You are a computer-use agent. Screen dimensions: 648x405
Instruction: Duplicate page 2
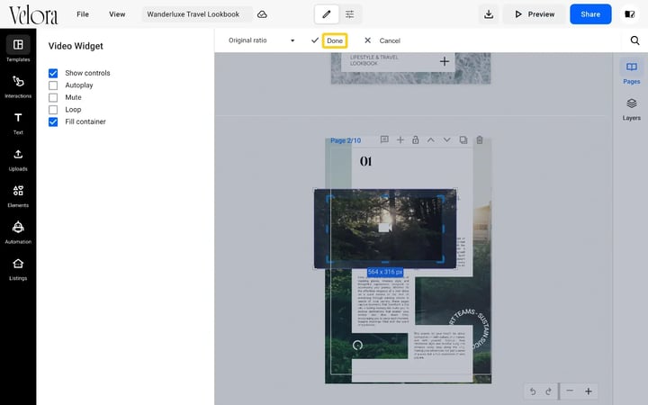[x=463, y=140]
